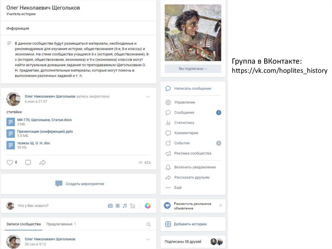
Task: Click Добавить историю button
Action: pos(193,224)
